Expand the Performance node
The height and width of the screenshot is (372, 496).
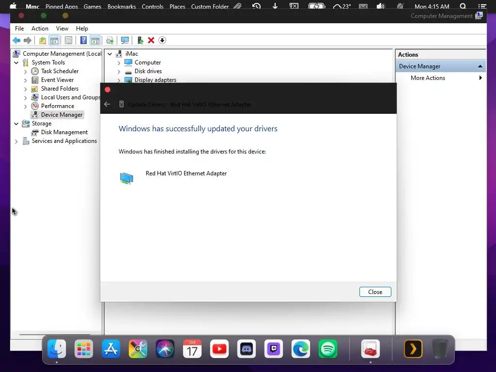click(x=26, y=107)
